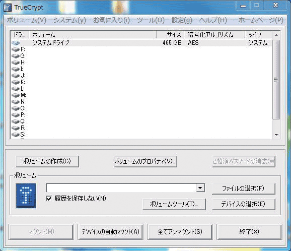
Task: Click the システム type cell
Action: (258, 43)
